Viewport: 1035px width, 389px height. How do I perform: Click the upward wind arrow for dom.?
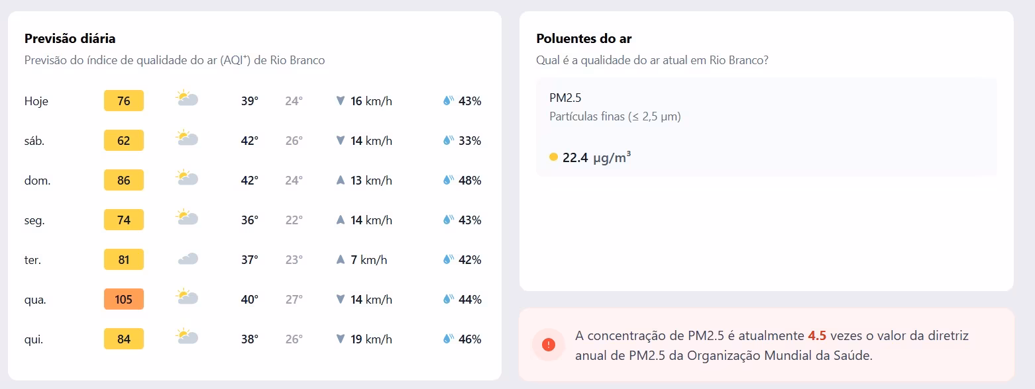coord(341,180)
